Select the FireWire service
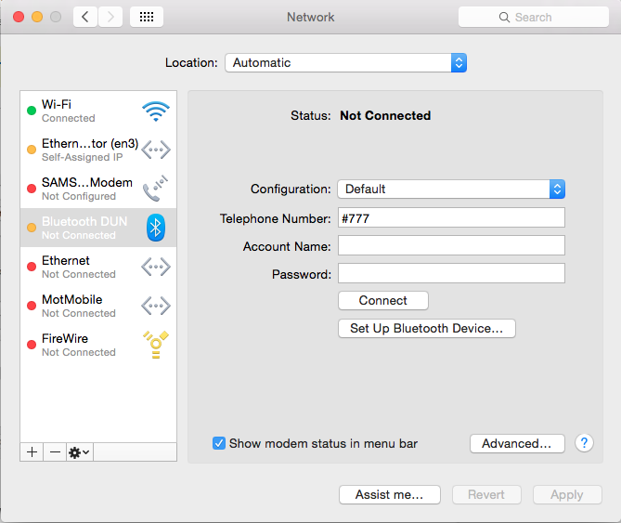621x523 pixels. pyautogui.click(x=98, y=345)
